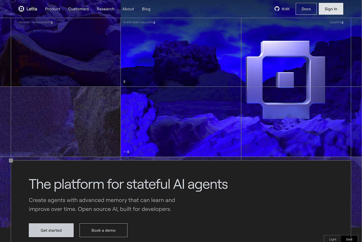This screenshot has height=242, width=362.
Task: Open the Research nav item
Action: pos(105,9)
